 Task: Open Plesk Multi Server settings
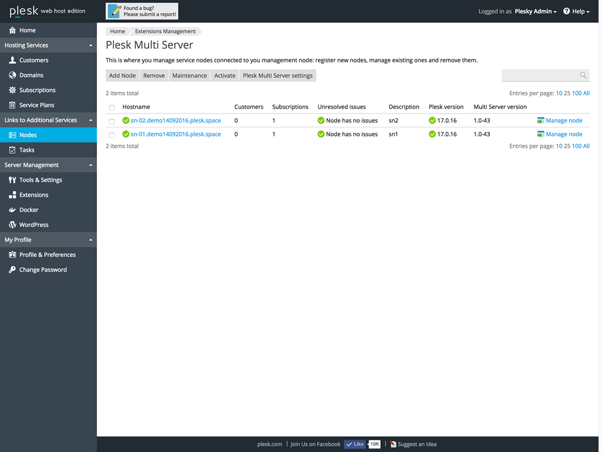[278, 76]
